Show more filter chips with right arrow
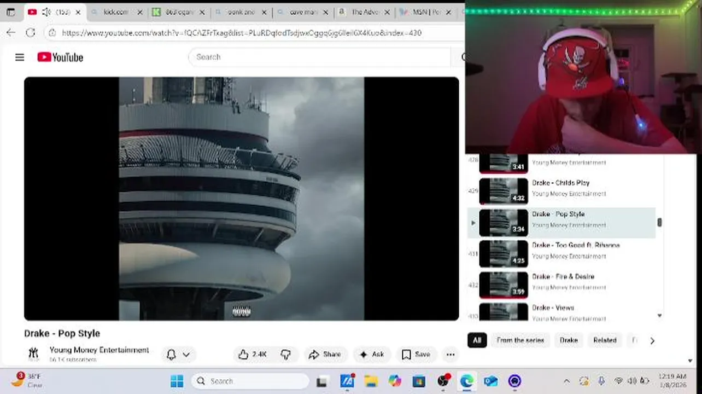 (652, 340)
